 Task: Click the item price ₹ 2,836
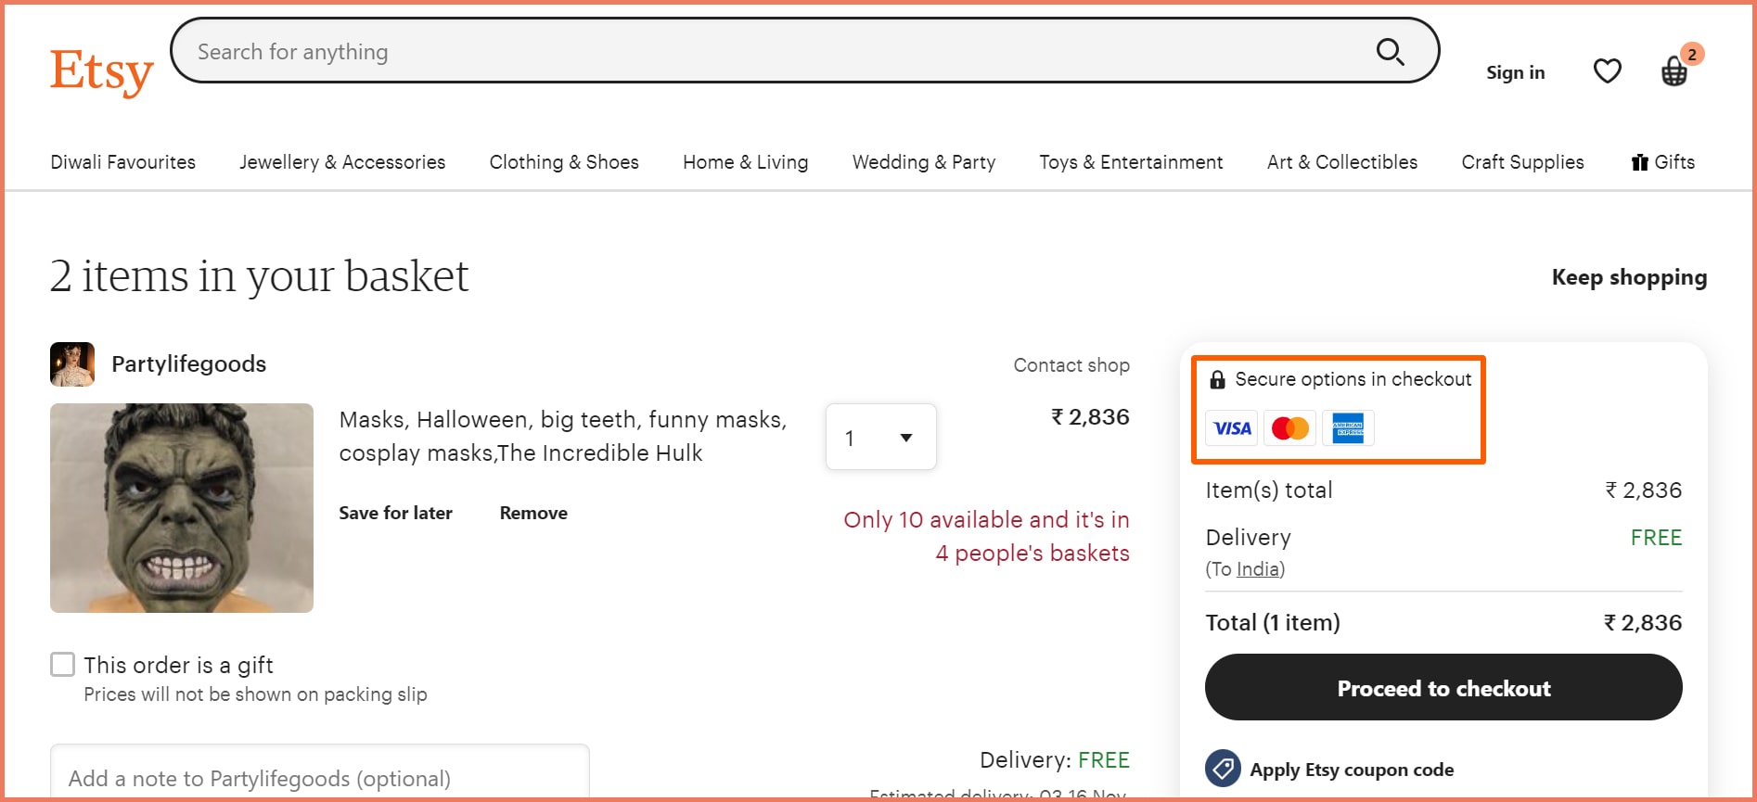[x=1090, y=417]
